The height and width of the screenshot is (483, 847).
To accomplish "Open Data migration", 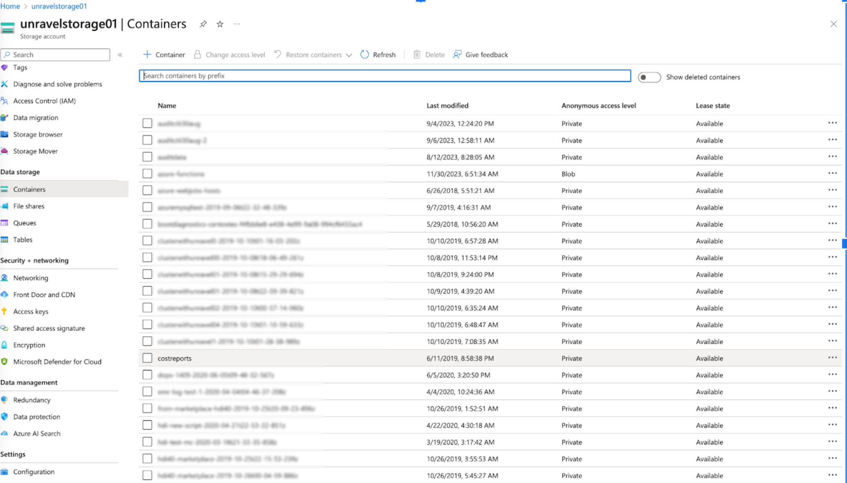I will [36, 118].
